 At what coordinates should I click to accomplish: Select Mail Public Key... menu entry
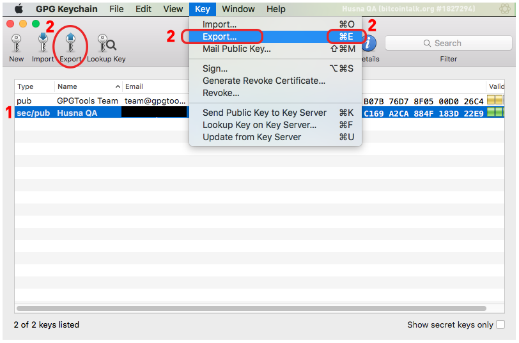[x=275, y=49]
